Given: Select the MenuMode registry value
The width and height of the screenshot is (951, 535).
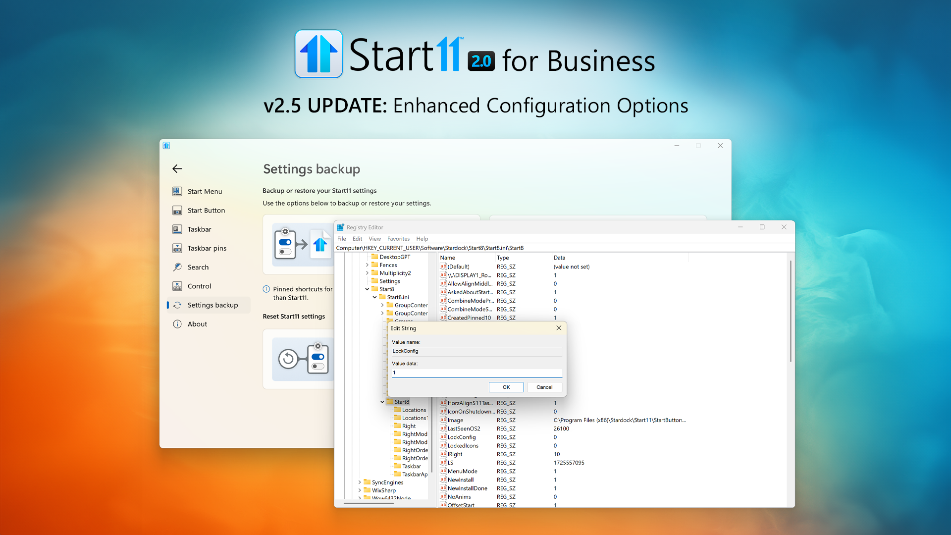Looking at the screenshot, I should tap(462, 472).
